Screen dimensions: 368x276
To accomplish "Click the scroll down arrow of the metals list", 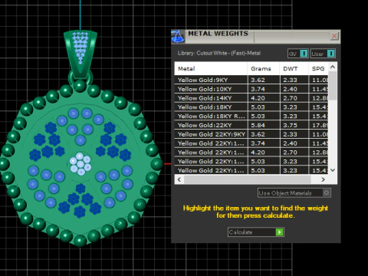I will point(333,170).
